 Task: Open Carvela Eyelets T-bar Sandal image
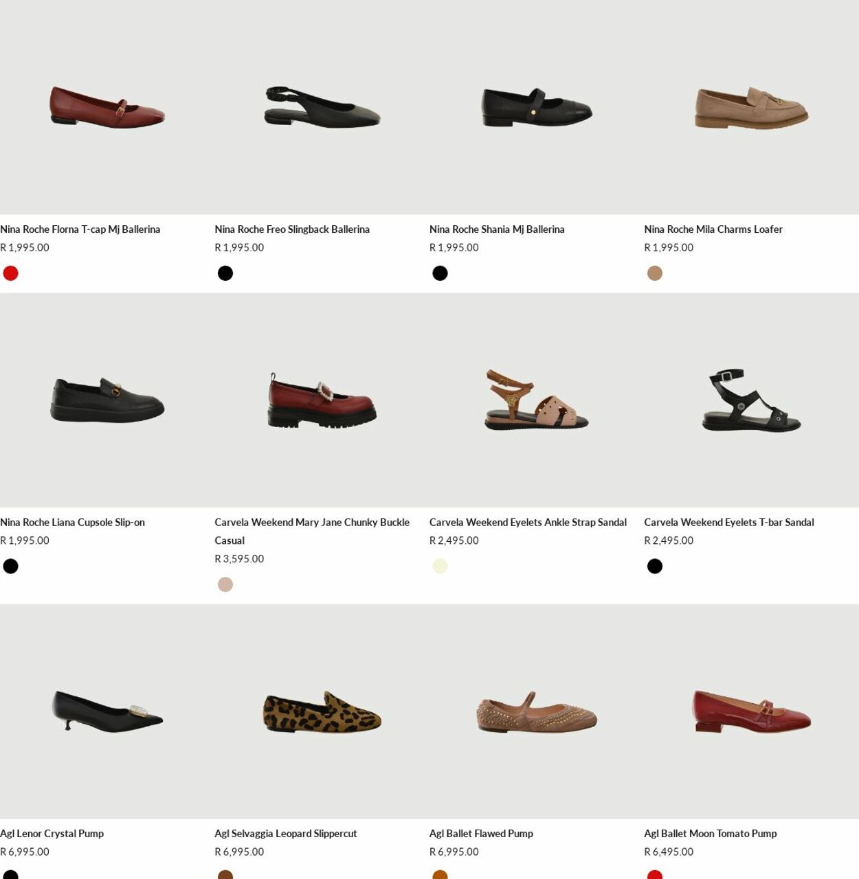tap(751, 400)
